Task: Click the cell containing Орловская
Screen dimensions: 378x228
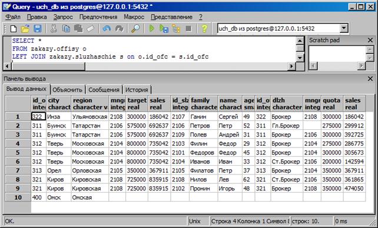Action: click(x=89, y=170)
